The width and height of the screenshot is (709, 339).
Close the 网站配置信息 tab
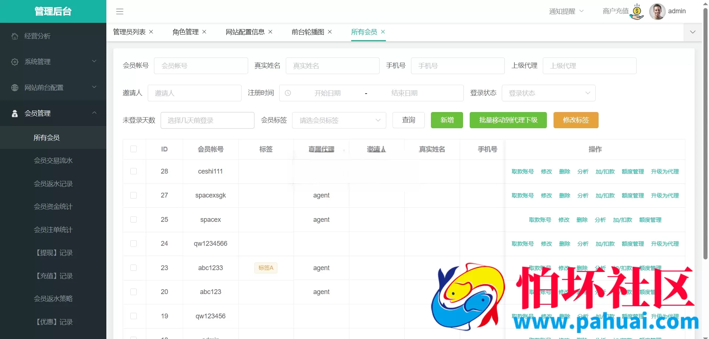pos(270,32)
